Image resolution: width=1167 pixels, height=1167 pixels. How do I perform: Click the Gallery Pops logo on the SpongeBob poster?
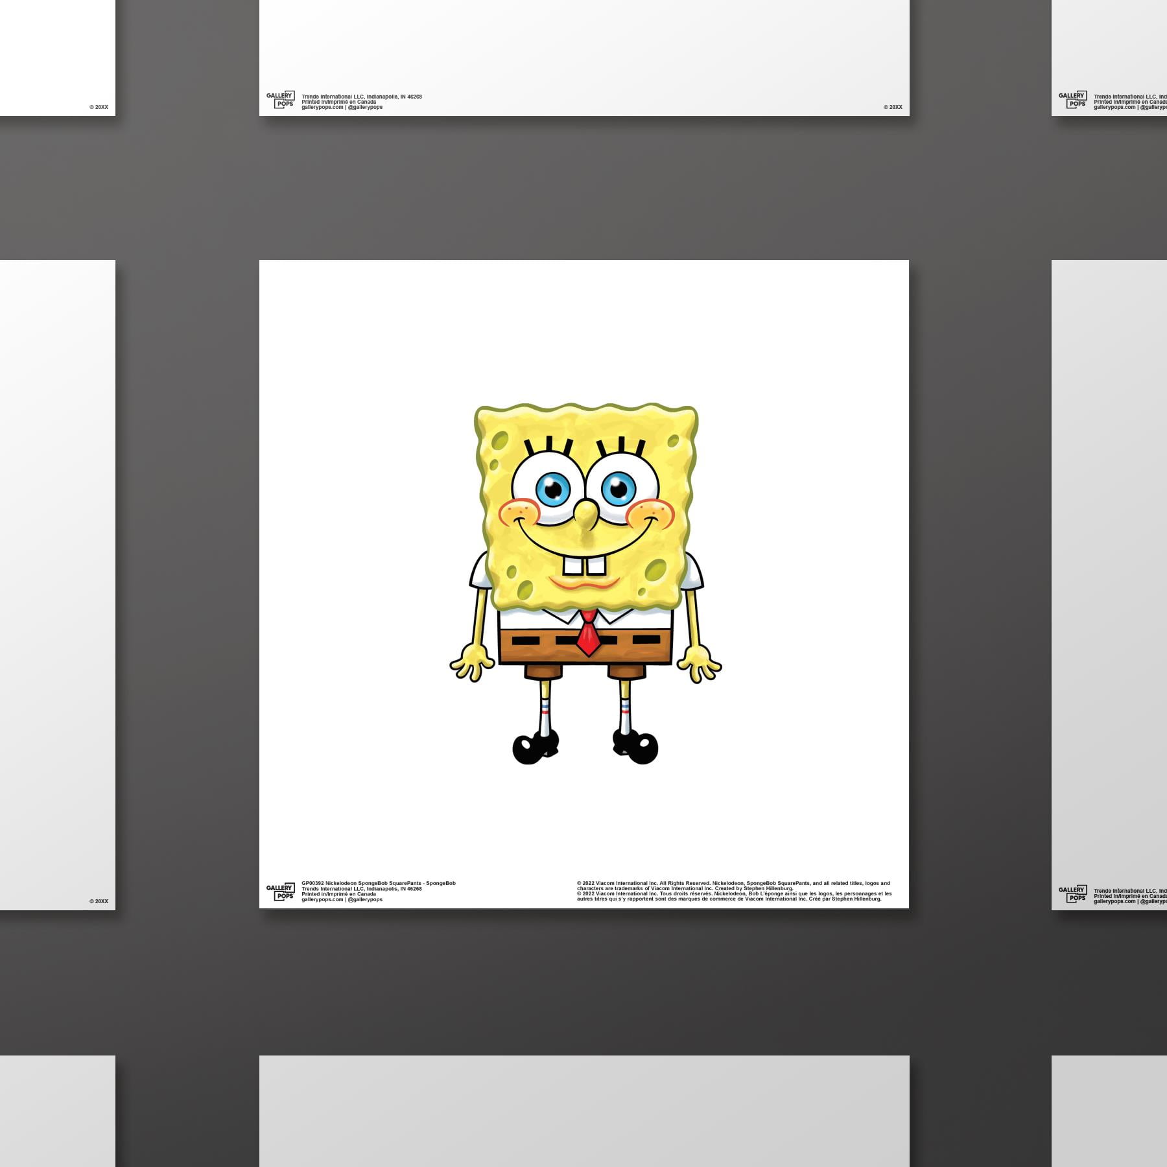[280, 892]
